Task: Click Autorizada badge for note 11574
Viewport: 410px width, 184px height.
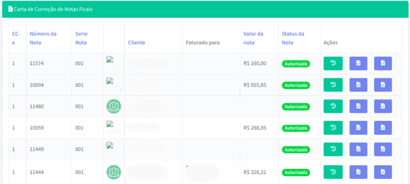Action: click(x=296, y=64)
